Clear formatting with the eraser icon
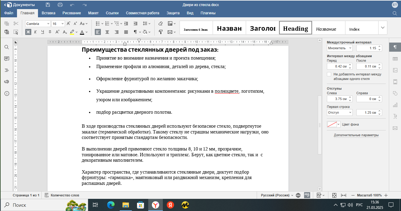The height and width of the screenshot is (211, 401). (161, 24)
